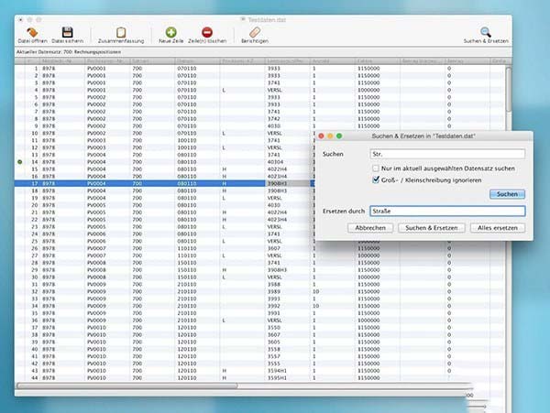
Task: Select table row number 1
Action: (x=165, y=68)
